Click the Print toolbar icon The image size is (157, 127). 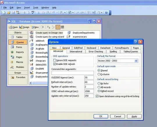(24, 13)
